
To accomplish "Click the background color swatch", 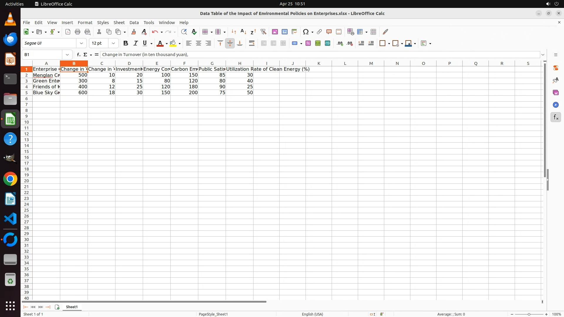I will tap(173, 43).
